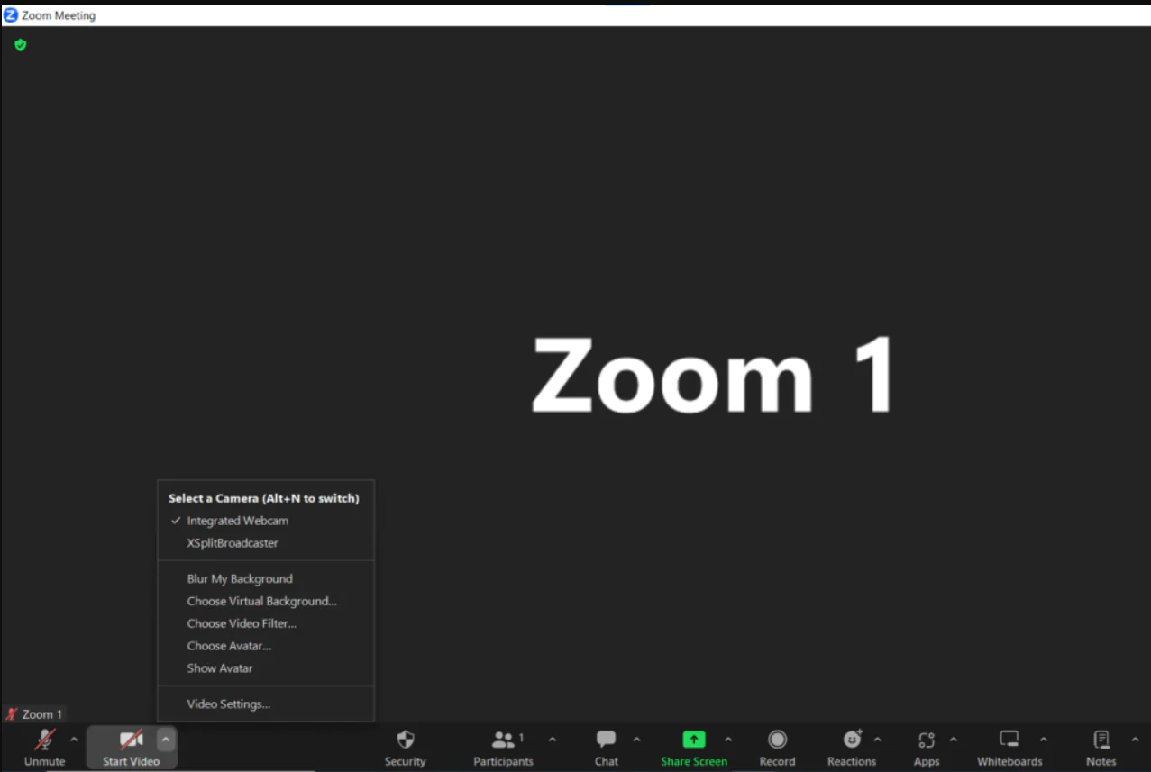Click the green encryption shield icon
This screenshot has height=772, width=1151.
pos(21,44)
